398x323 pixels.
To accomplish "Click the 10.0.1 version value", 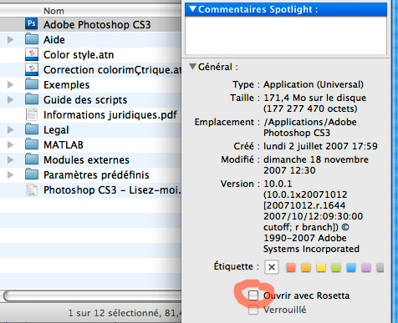I will click(x=278, y=184).
